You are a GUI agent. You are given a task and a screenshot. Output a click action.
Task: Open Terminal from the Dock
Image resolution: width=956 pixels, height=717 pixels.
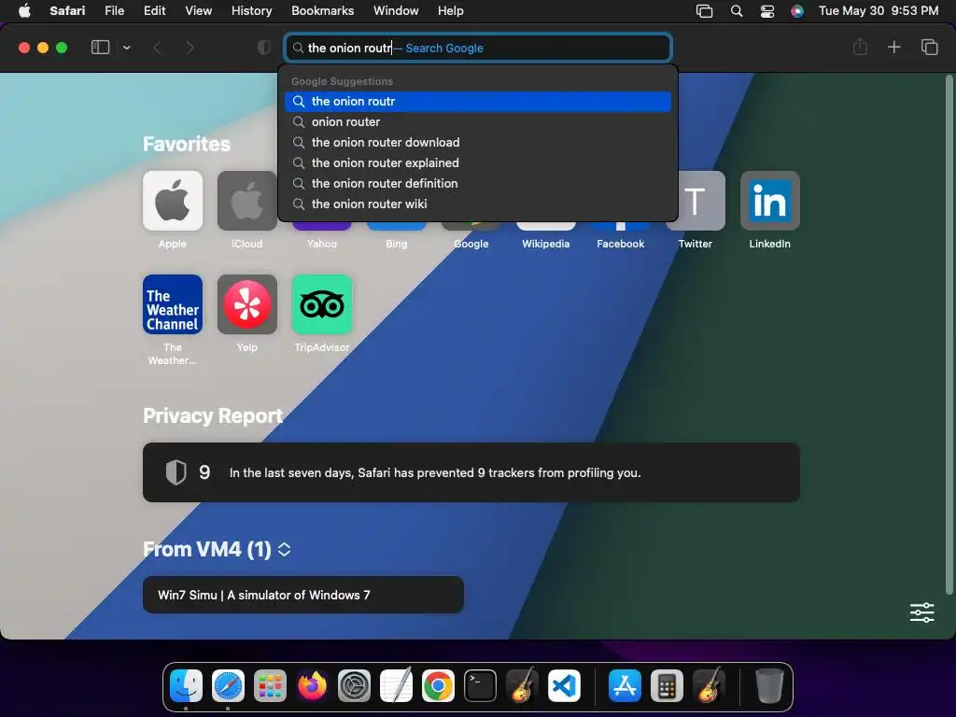[x=480, y=686]
